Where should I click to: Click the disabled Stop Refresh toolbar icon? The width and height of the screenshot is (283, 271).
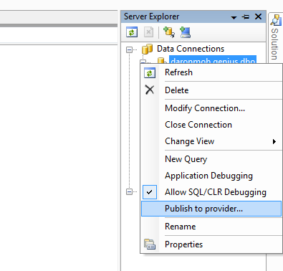pos(148,32)
